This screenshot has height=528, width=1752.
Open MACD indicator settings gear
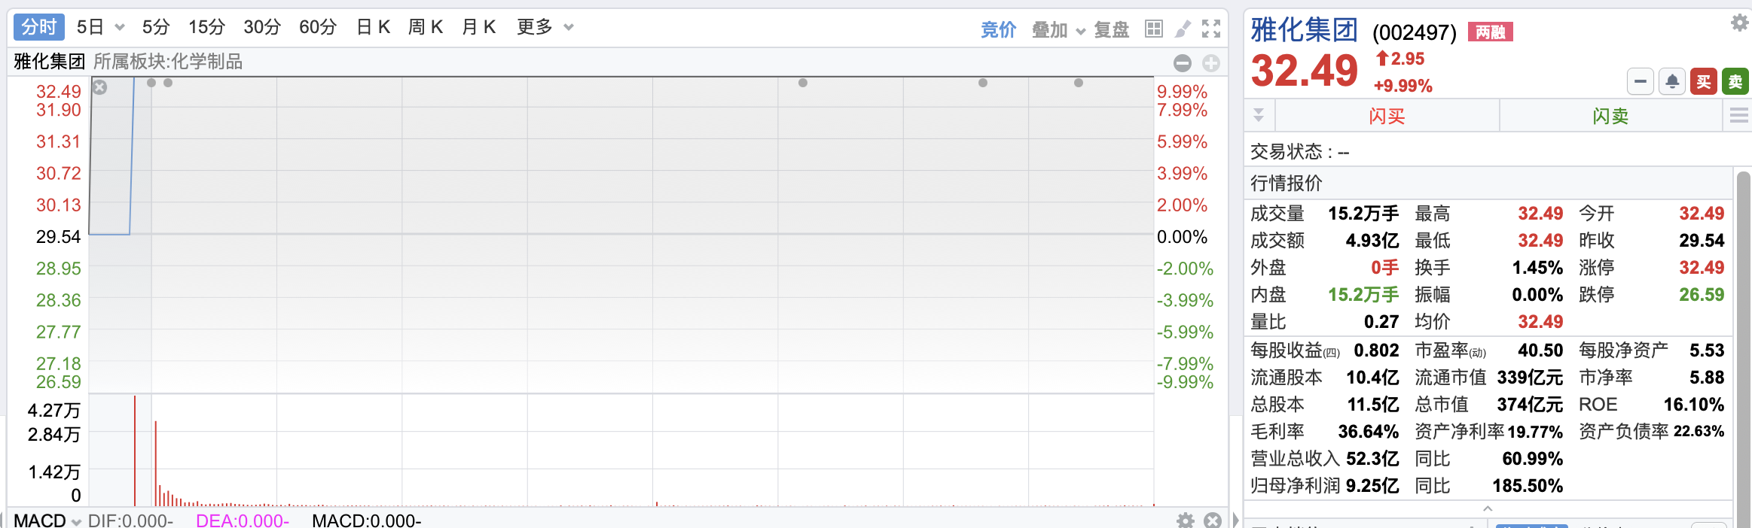(x=1186, y=520)
